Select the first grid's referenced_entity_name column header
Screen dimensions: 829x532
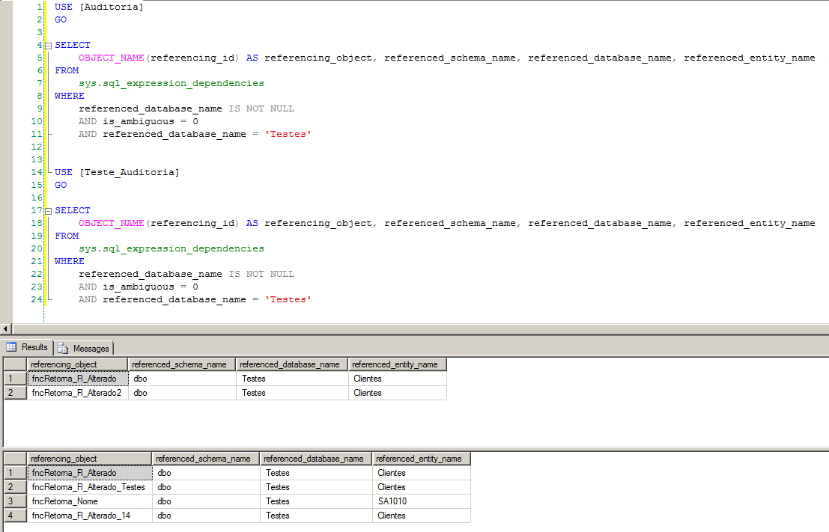point(397,364)
